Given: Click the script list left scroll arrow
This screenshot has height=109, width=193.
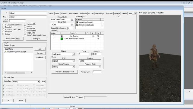Looking at the screenshot, I should point(5,72).
